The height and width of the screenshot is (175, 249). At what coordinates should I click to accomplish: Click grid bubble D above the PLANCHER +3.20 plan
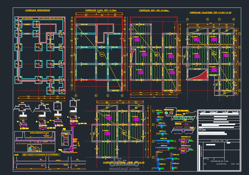click(x=234, y=19)
